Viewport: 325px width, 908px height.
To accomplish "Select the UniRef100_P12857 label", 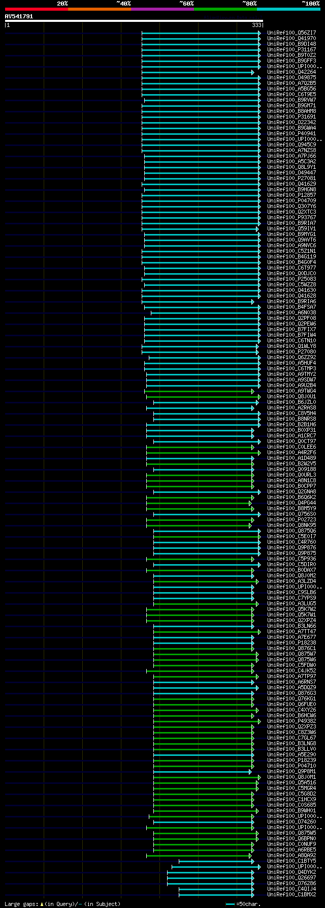I will click(x=291, y=195).
